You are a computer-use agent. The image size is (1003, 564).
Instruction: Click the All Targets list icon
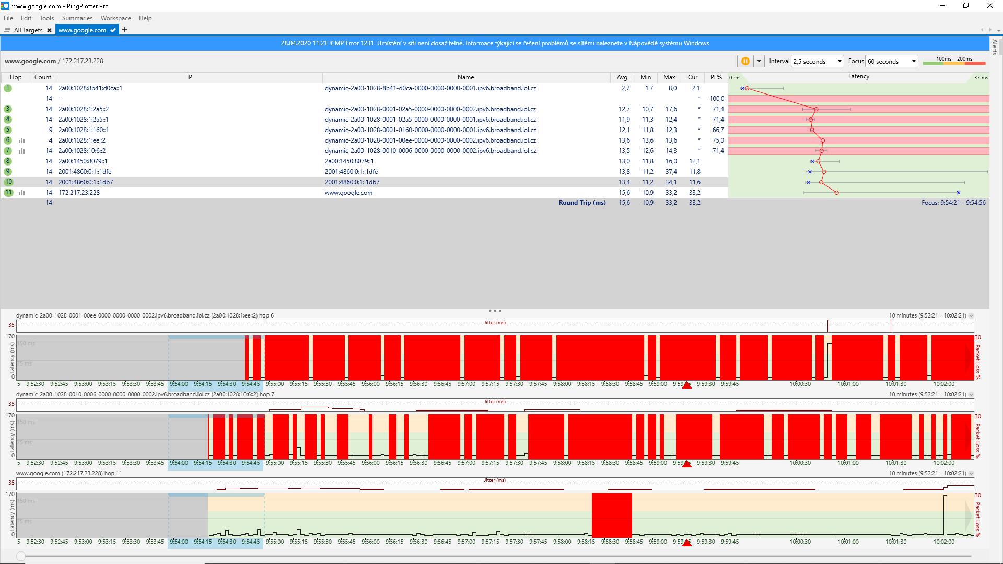(7, 30)
